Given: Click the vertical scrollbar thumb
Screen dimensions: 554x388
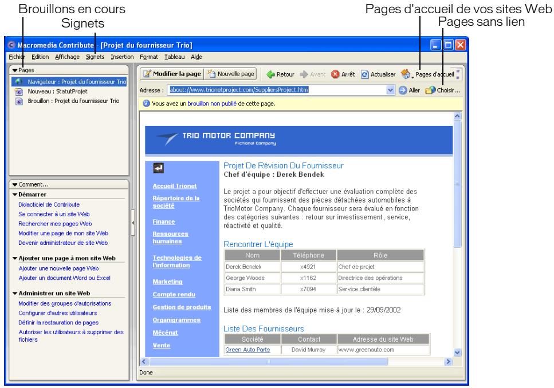Looking at the screenshot, I should pyautogui.click(x=457, y=184).
